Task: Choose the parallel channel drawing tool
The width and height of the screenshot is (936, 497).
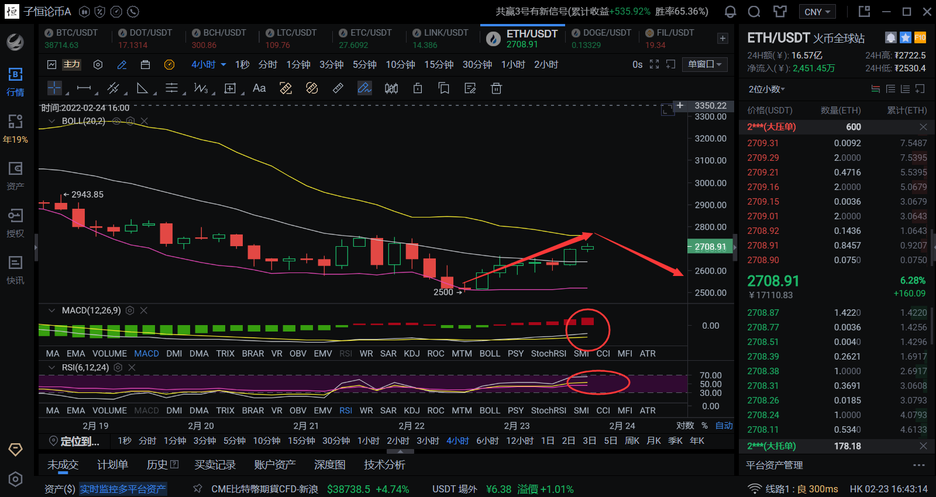Action: coord(113,88)
